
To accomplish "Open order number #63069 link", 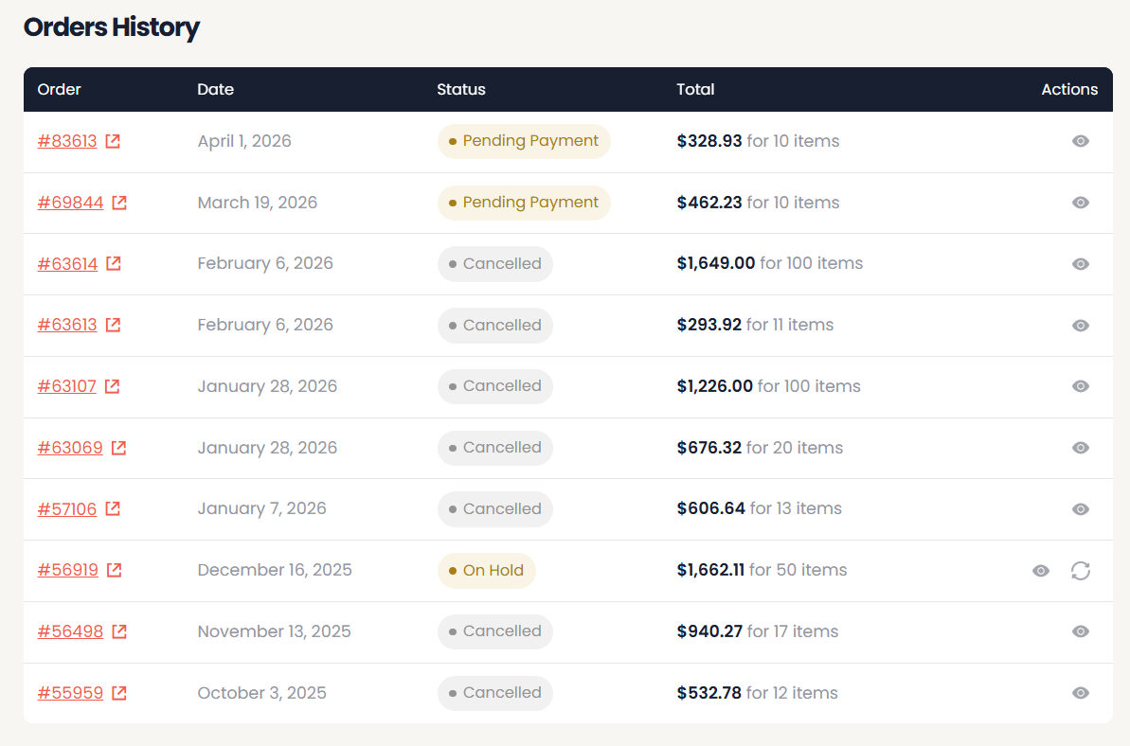I will (x=70, y=448).
